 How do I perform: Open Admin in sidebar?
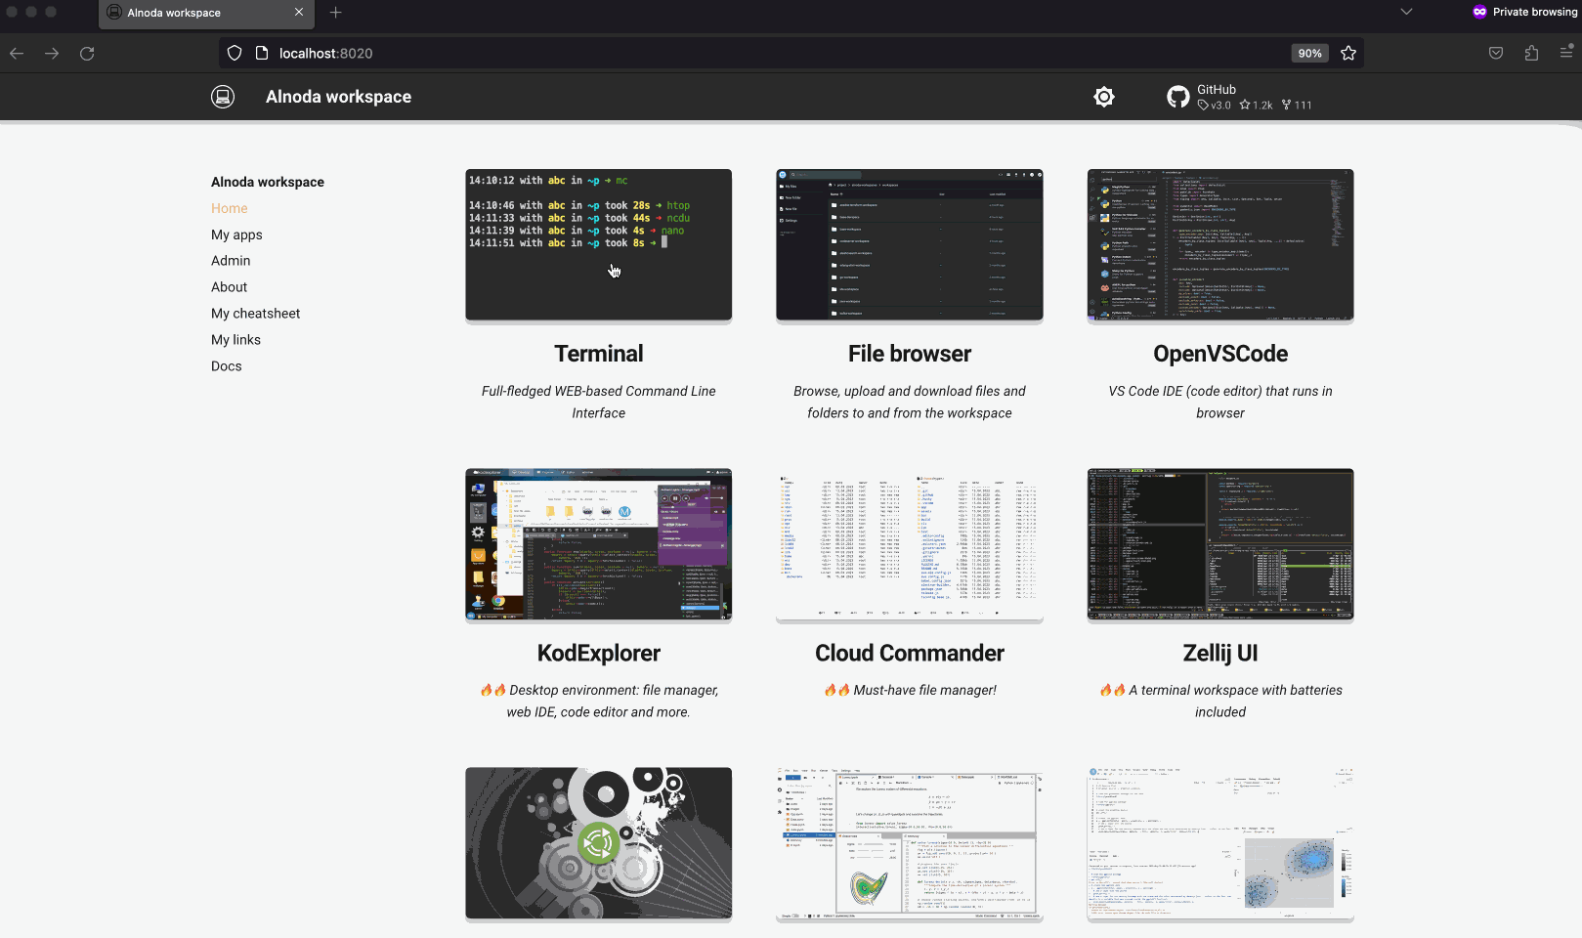[x=231, y=261]
